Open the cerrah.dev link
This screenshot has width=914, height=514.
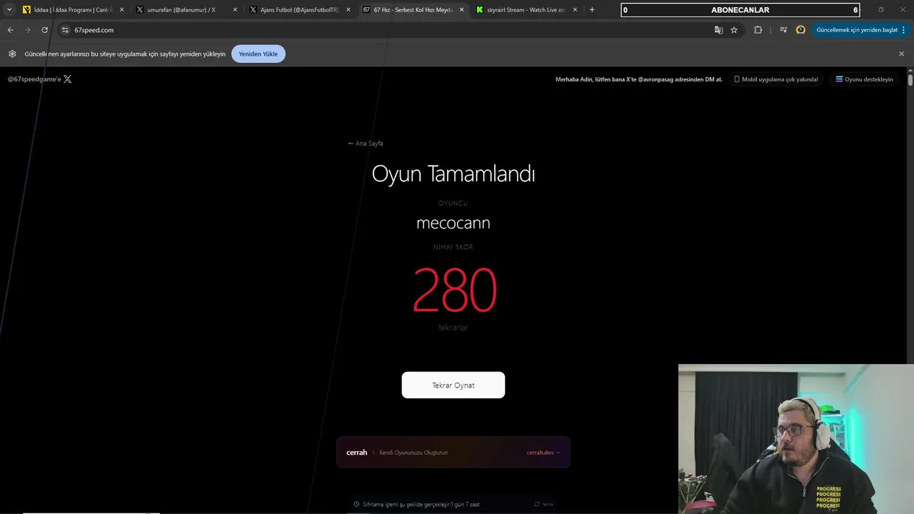543,453
